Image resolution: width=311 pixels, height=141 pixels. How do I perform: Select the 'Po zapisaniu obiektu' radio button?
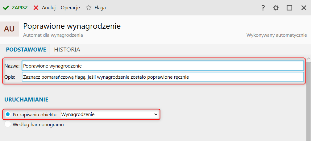coord(8,114)
